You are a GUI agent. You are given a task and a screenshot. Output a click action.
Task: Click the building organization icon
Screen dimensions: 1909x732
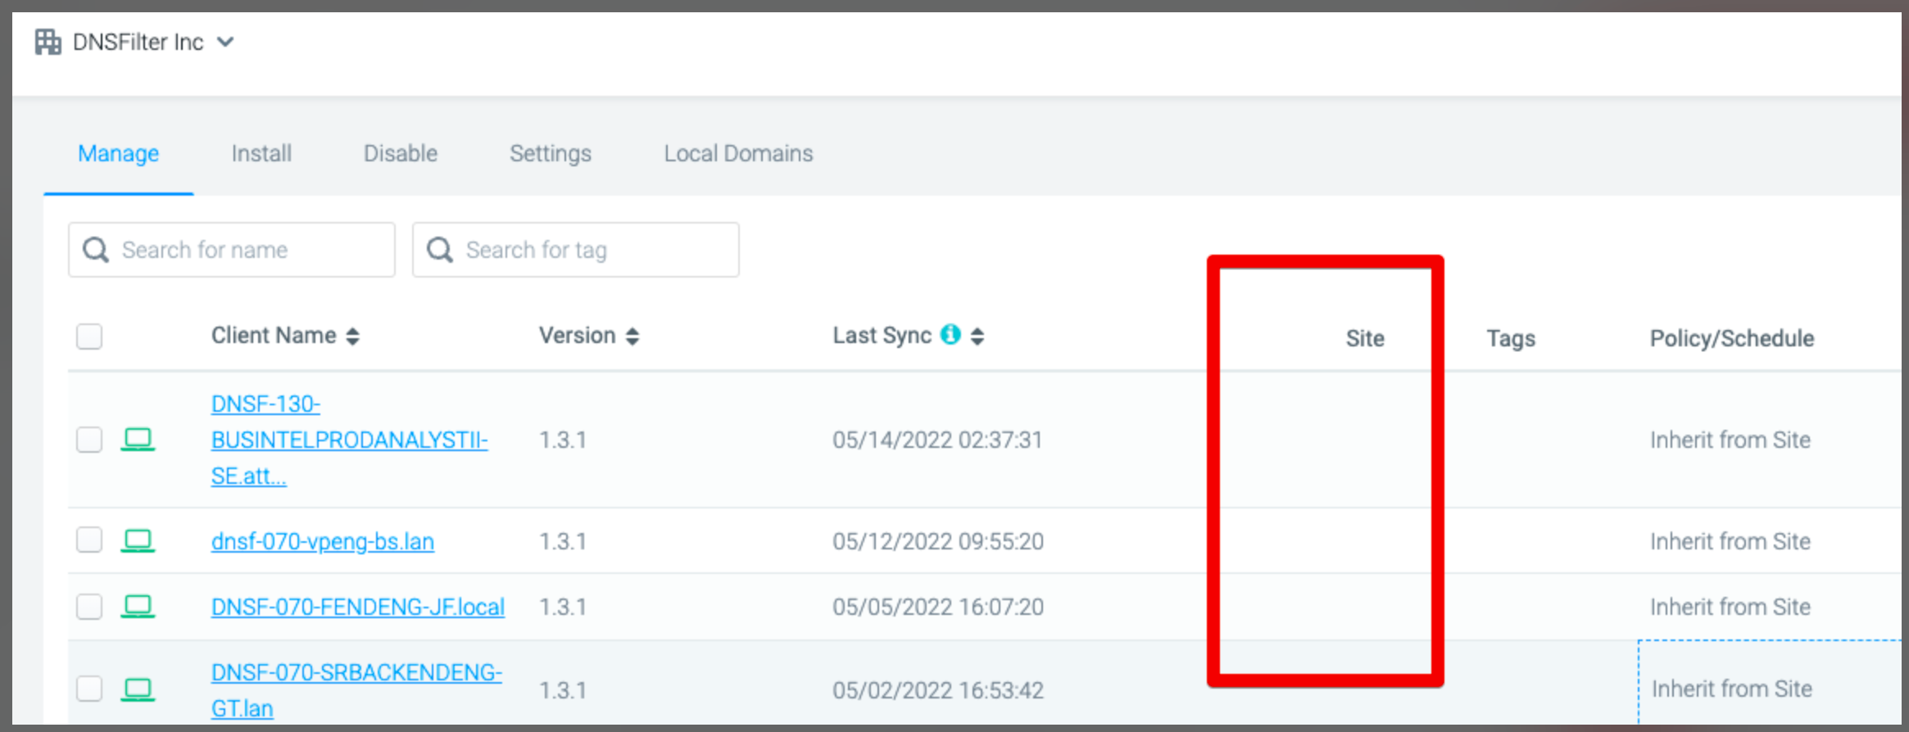click(48, 42)
